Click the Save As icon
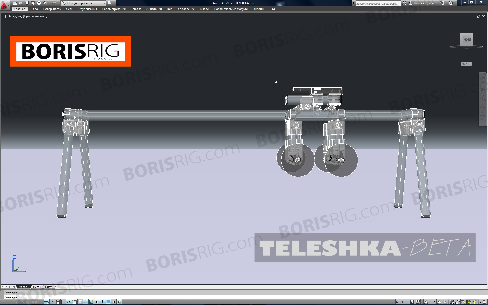The image size is (488, 305). pyautogui.click(x=33, y=3)
